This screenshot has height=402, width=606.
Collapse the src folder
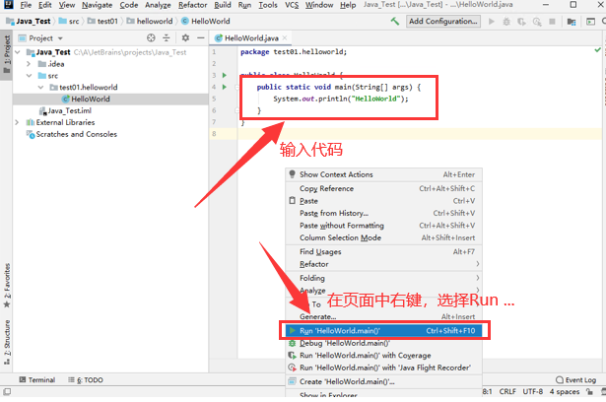point(30,75)
